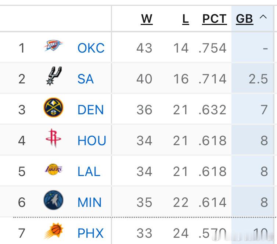Click the San Antonio Spurs logo
The image size is (277, 244).
click(x=53, y=76)
